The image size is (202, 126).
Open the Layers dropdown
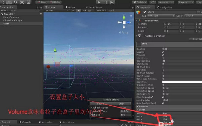186,2
